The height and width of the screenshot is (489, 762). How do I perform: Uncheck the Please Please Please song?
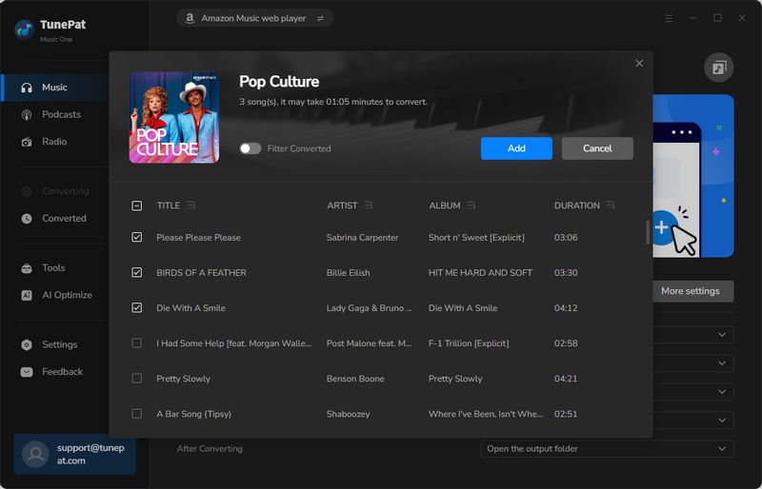click(137, 237)
